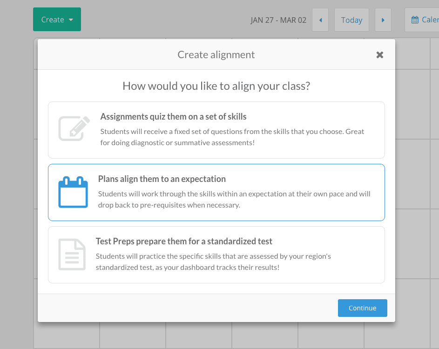This screenshot has height=349, width=439.
Task: Switch to the Calendar view tab
Action: pos(422,20)
